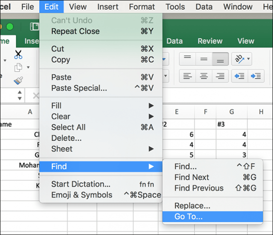273x235 pixels.
Task: Expand the Copy icon dropdown arrow
Action: [28, 67]
